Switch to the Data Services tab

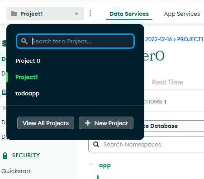(x=129, y=14)
